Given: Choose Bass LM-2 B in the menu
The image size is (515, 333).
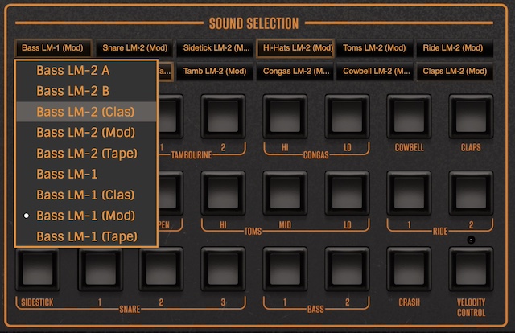Looking at the screenshot, I should coord(86,91).
